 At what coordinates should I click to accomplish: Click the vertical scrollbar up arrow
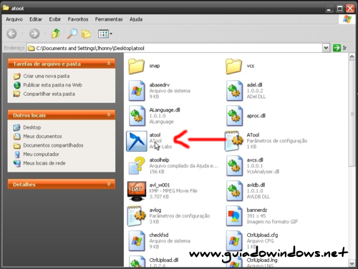[352, 57]
